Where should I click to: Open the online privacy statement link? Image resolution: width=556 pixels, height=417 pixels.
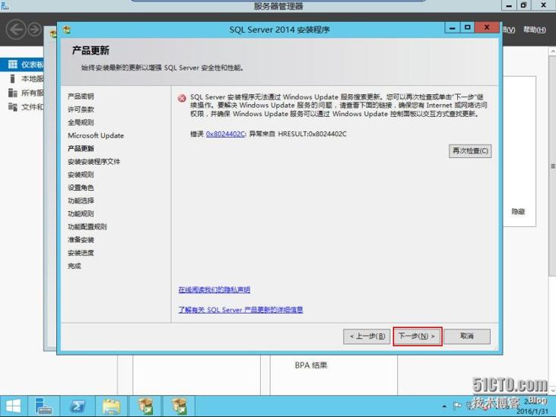pos(214,289)
